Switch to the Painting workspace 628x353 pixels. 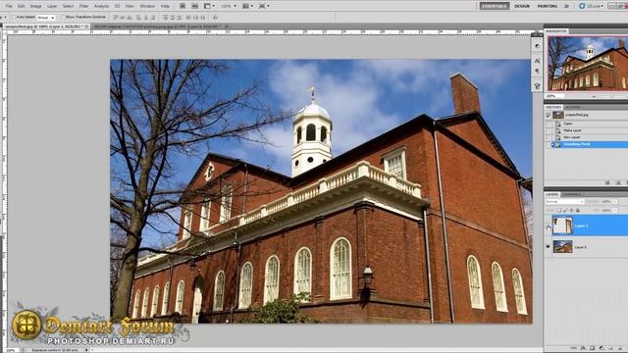point(548,6)
